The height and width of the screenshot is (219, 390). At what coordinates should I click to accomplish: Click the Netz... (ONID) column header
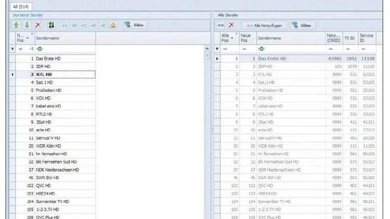point(334,38)
